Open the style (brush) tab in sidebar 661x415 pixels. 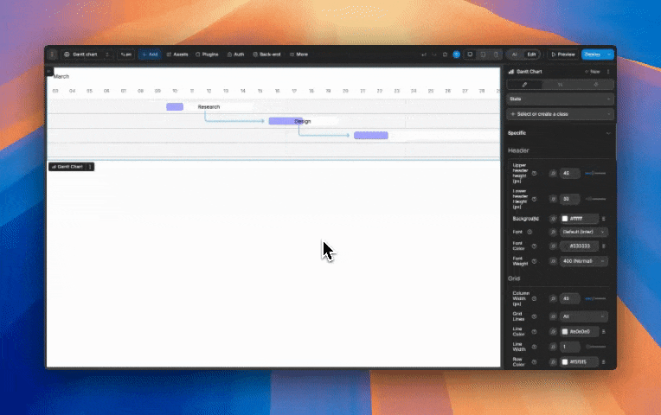click(x=524, y=85)
